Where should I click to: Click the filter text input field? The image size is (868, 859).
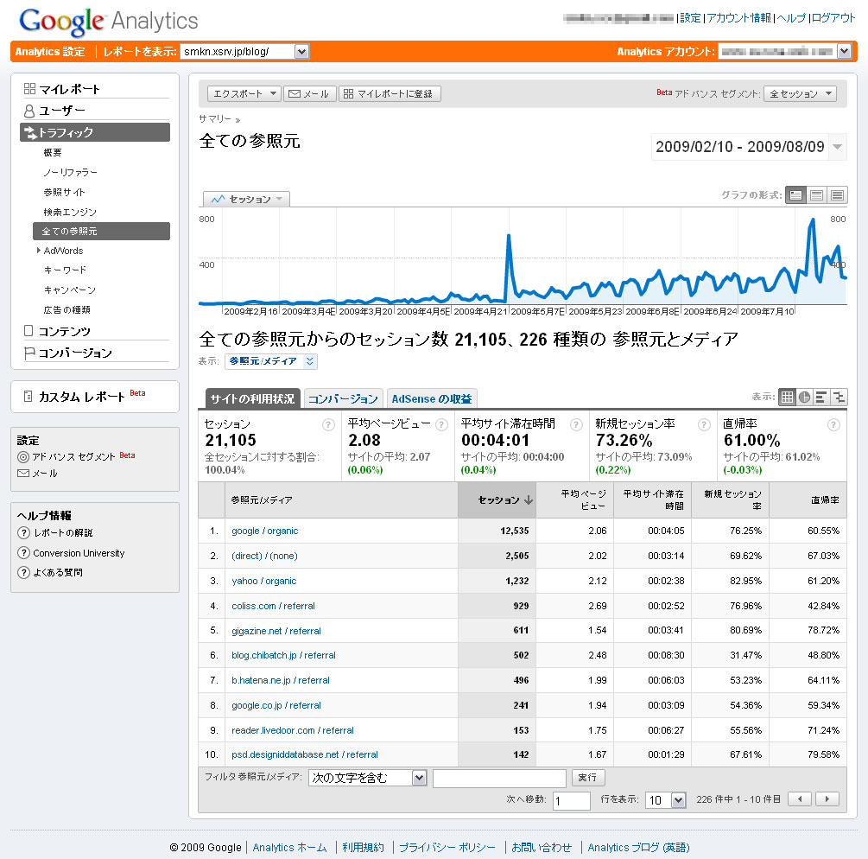(499, 778)
